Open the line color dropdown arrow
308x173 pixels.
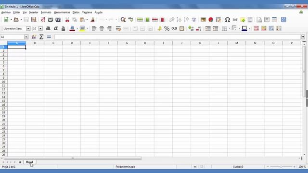pyautogui.click(x=249, y=29)
